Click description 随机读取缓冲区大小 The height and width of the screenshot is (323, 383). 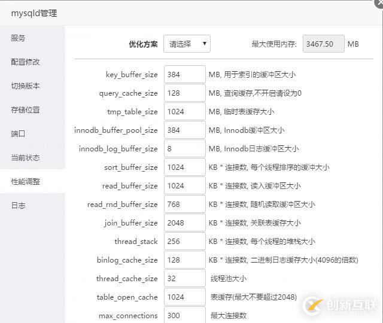pyautogui.click(x=283, y=205)
